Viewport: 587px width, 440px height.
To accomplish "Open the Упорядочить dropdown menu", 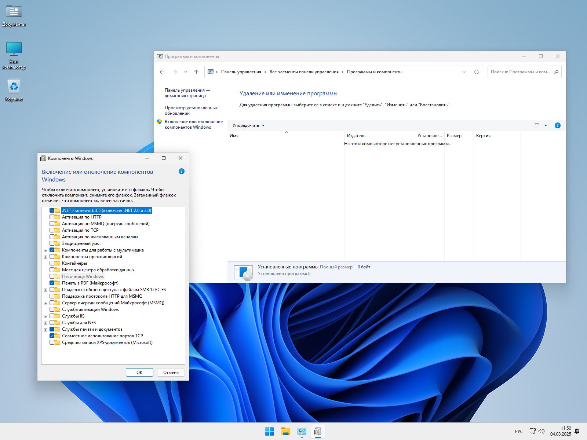I will [x=248, y=125].
